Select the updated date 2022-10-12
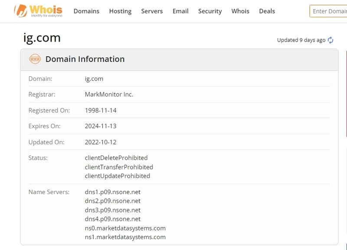Viewport: 347px width, 250px height. tap(101, 142)
